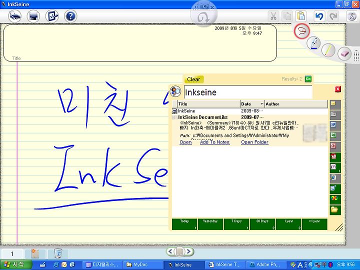Filter results by PDF icon
This screenshot has width=360, height=270.
click(x=335, y=157)
